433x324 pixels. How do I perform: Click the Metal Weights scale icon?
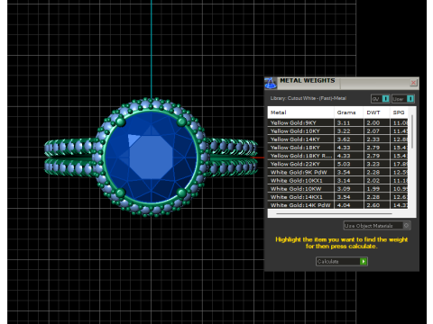[271, 84]
